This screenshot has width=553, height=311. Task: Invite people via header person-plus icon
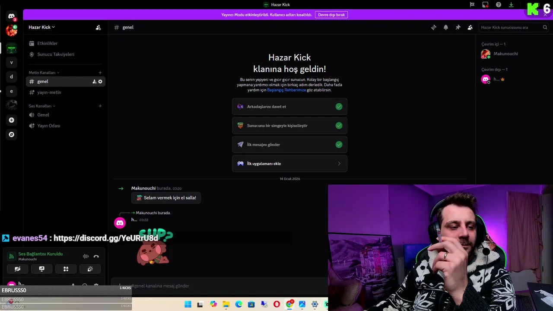coord(99,27)
